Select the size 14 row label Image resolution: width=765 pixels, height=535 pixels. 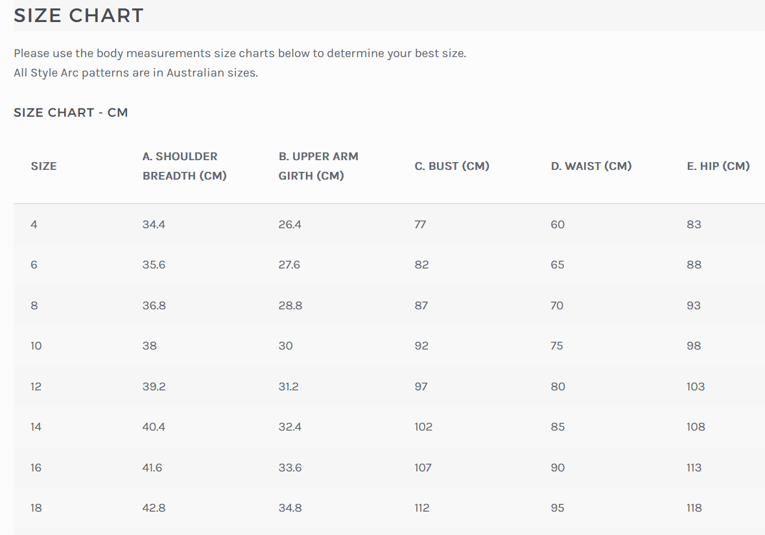[x=36, y=427]
